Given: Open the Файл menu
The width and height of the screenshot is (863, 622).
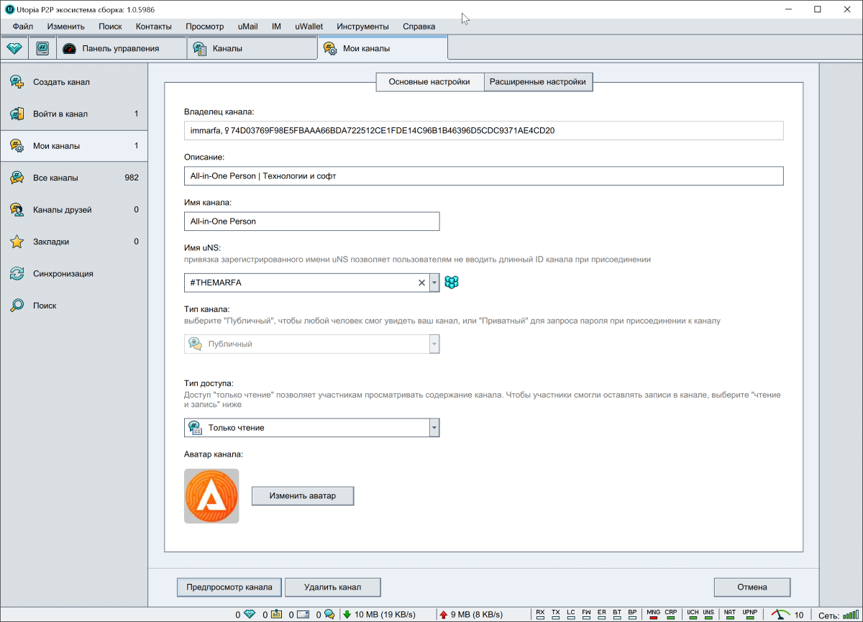Looking at the screenshot, I should click(23, 27).
